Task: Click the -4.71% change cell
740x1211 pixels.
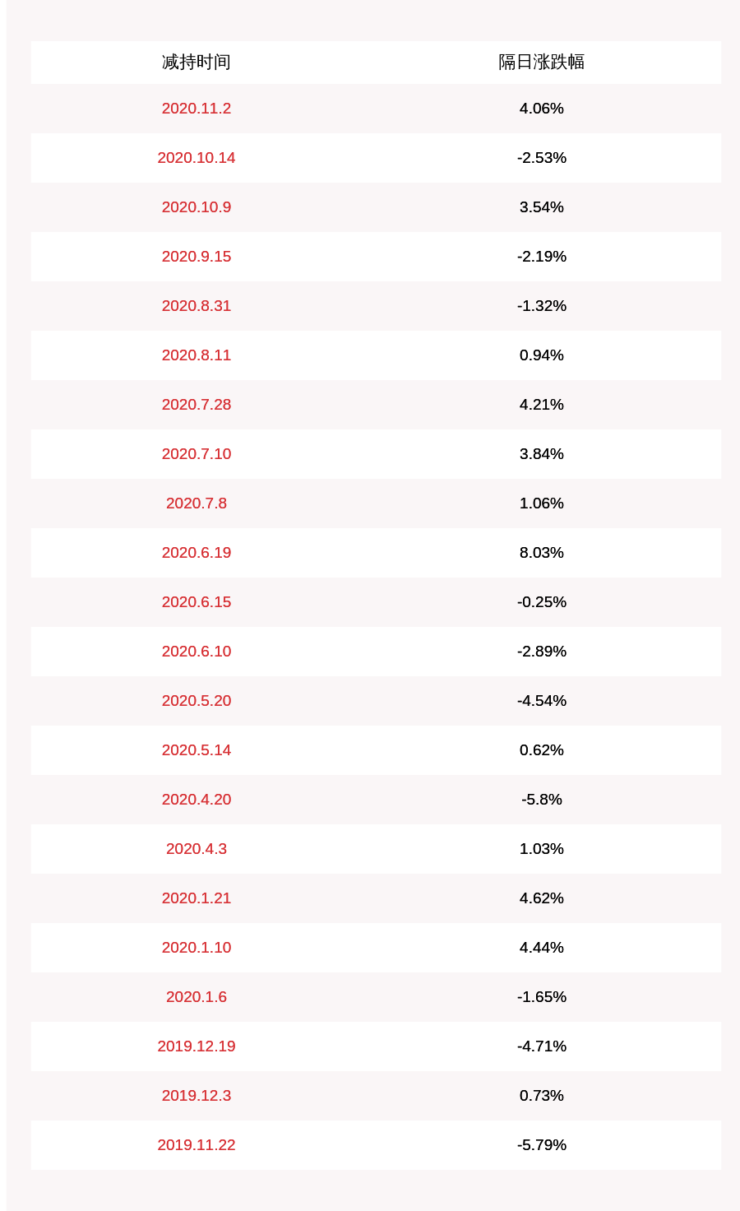Action: point(541,1046)
